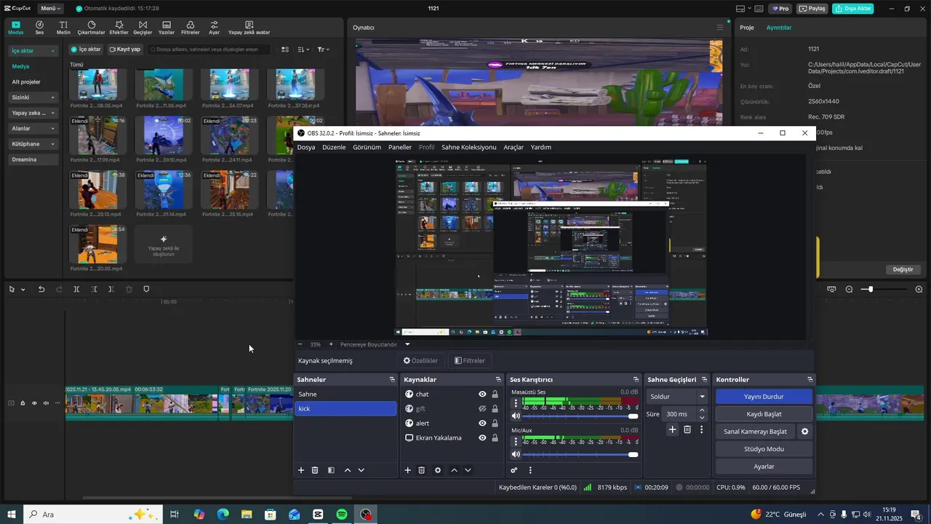Open the media sort dropdown in CapCut

[x=304, y=49]
